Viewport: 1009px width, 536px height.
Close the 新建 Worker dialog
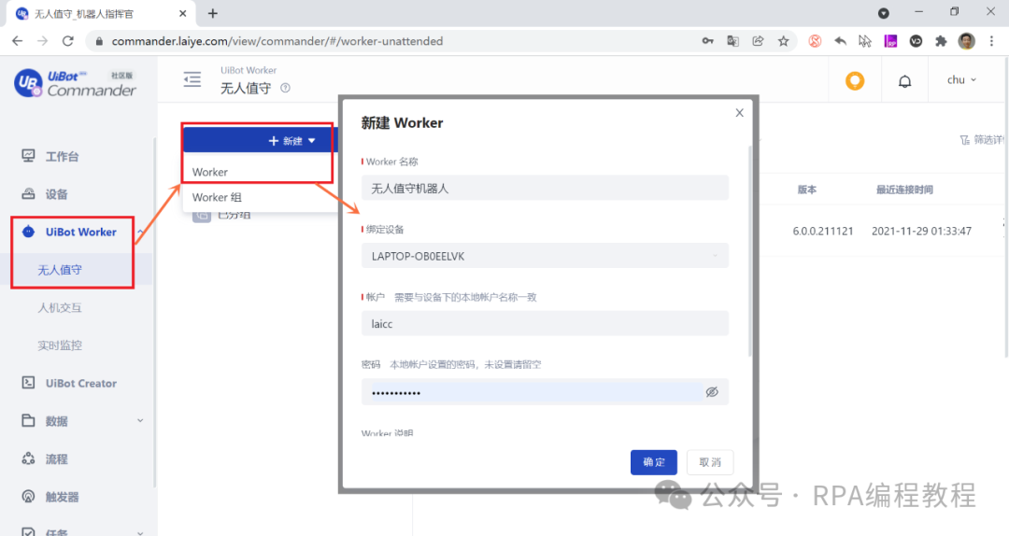click(739, 113)
